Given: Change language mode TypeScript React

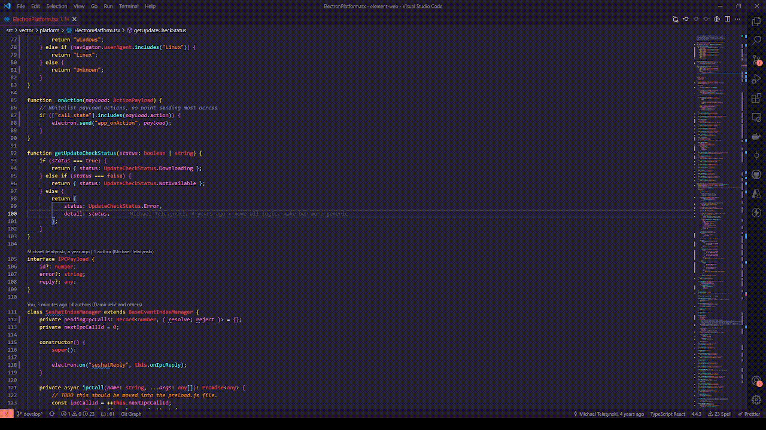Looking at the screenshot, I should point(668,414).
